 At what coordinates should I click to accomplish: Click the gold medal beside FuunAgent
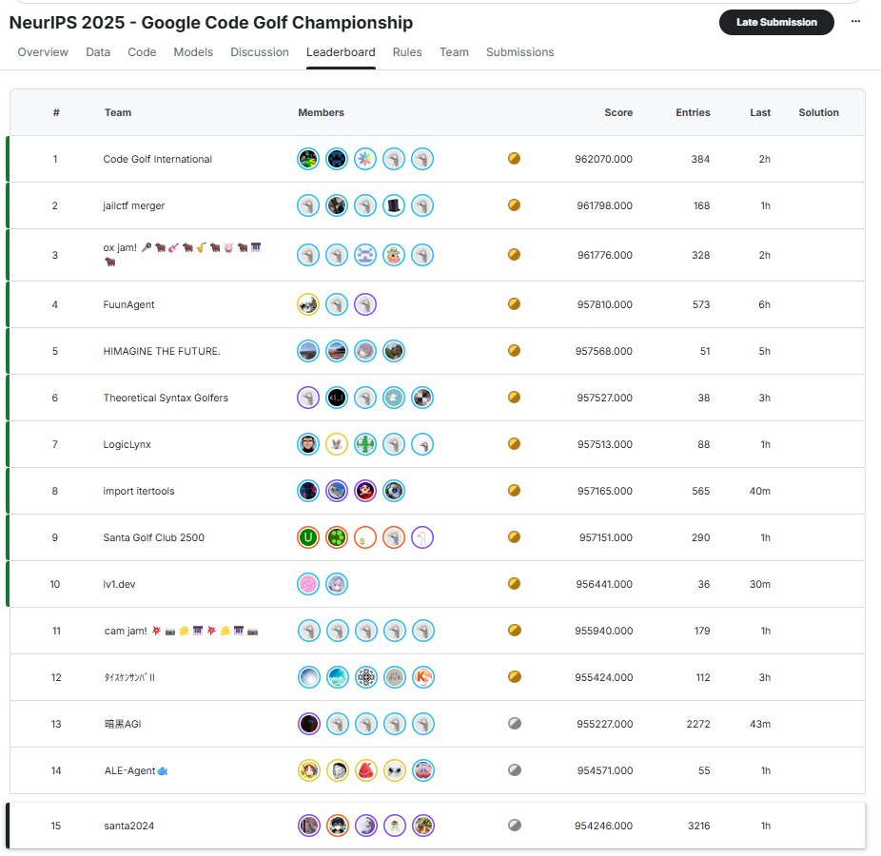515,303
